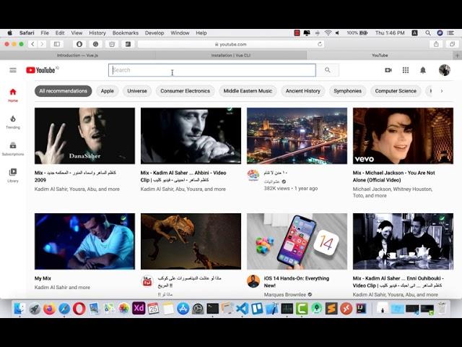The width and height of the screenshot is (462, 347).
Task: Open Marques Brownlee channel name
Action: click(285, 294)
